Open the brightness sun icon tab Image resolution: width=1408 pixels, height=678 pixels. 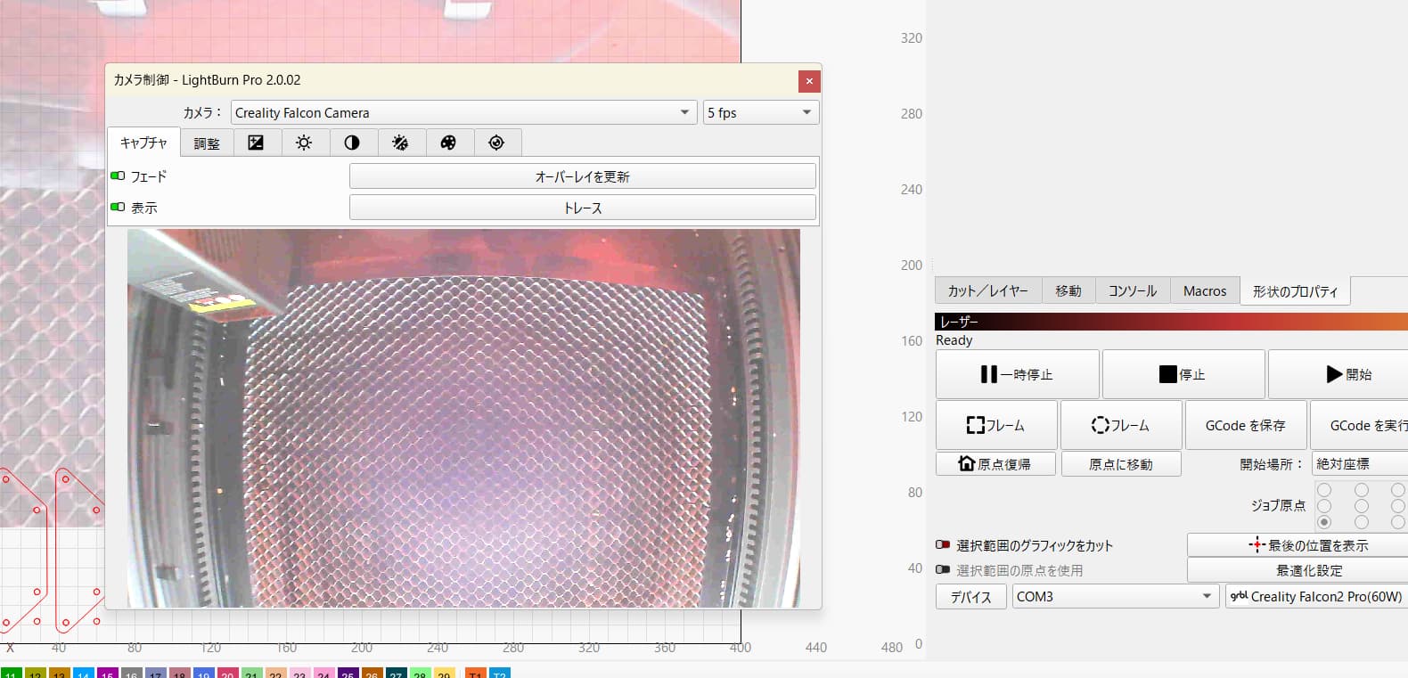(x=304, y=143)
